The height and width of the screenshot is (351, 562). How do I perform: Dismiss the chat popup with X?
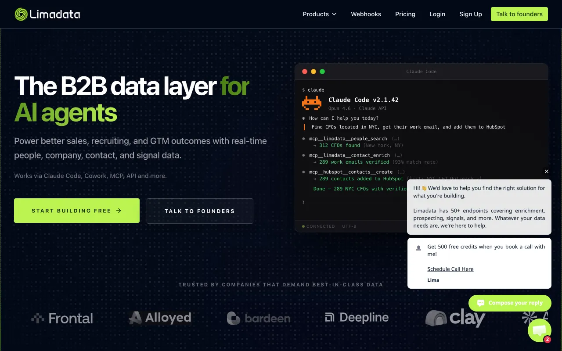(x=547, y=172)
